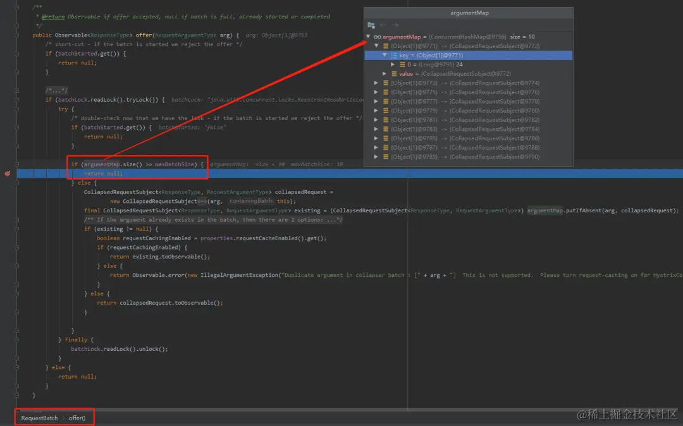This screenshot has height=426, width=683.
Task: Click the icon of the Object[1]@9789 entry
Action: (x=386, y=157)
